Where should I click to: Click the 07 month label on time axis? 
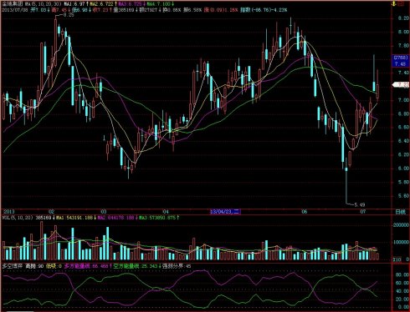362,212
